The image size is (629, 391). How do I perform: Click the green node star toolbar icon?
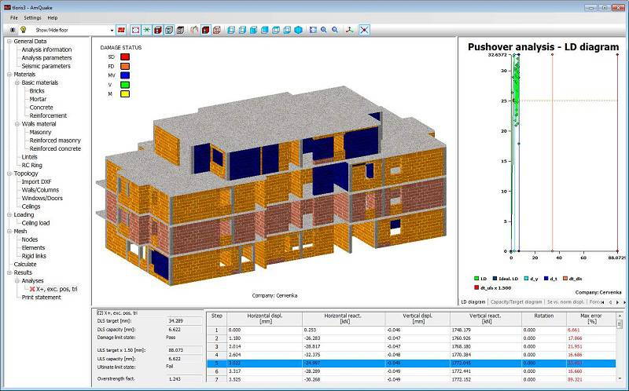point(147,30)
